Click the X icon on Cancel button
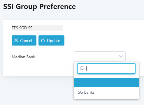The width and height of the screenshot is (144, 105). tap(16, 40)
